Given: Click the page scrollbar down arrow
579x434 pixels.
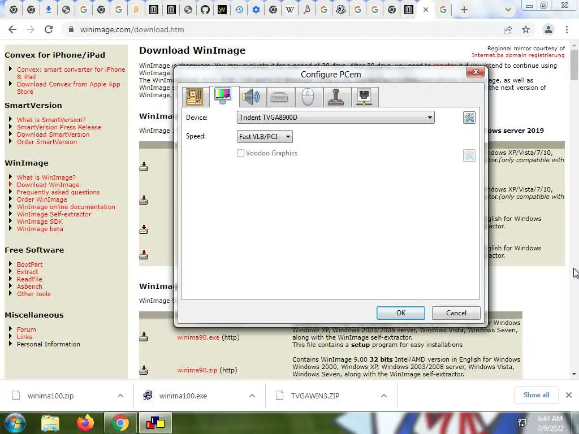Looking at the screenshot, I should point(574,374).
